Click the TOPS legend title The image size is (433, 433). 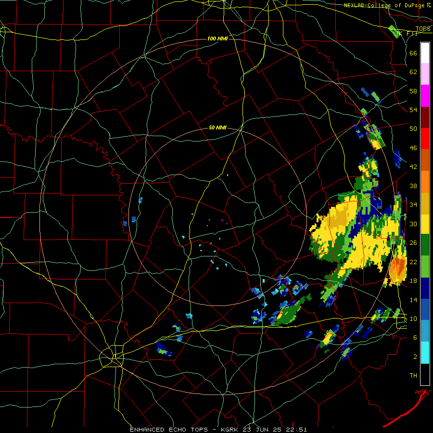click(423, 29)
